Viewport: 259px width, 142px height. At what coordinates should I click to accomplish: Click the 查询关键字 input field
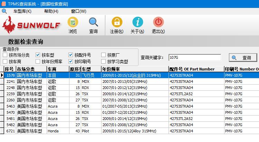click(x=194, y=58)
